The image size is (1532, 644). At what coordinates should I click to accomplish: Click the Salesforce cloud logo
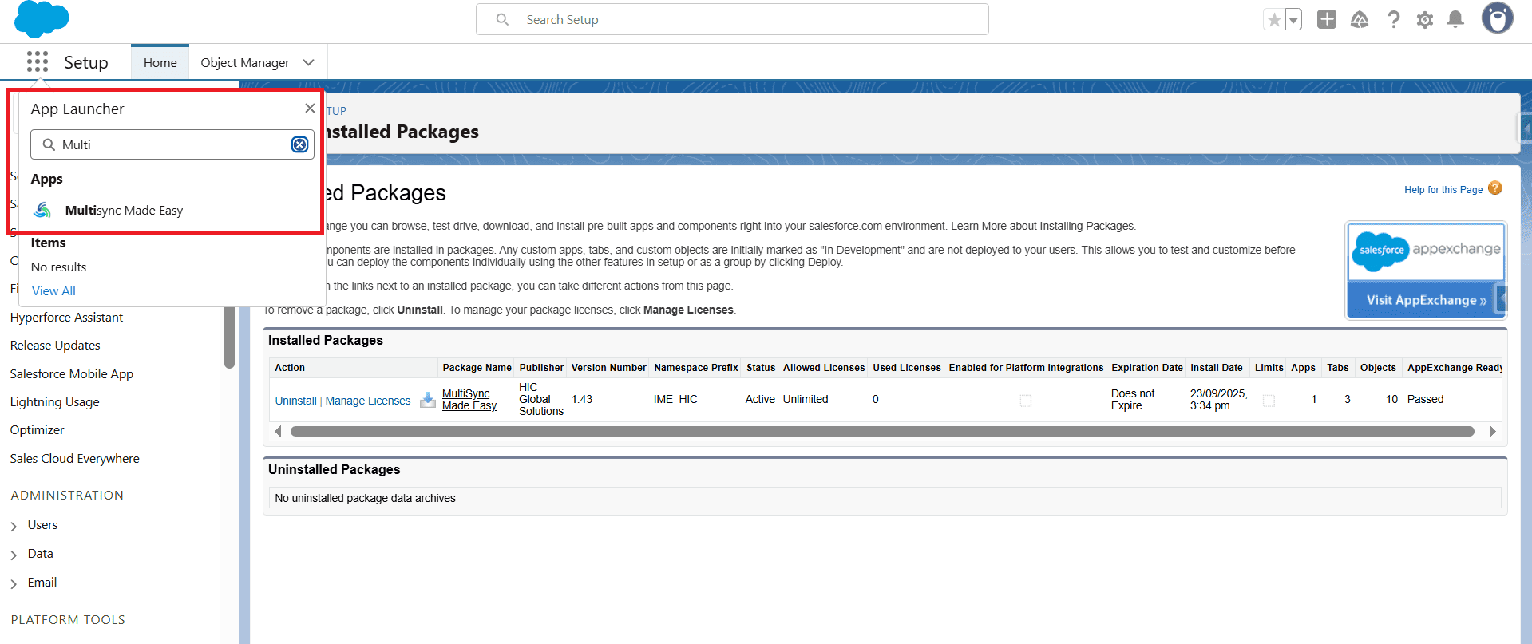pos(42,19)
